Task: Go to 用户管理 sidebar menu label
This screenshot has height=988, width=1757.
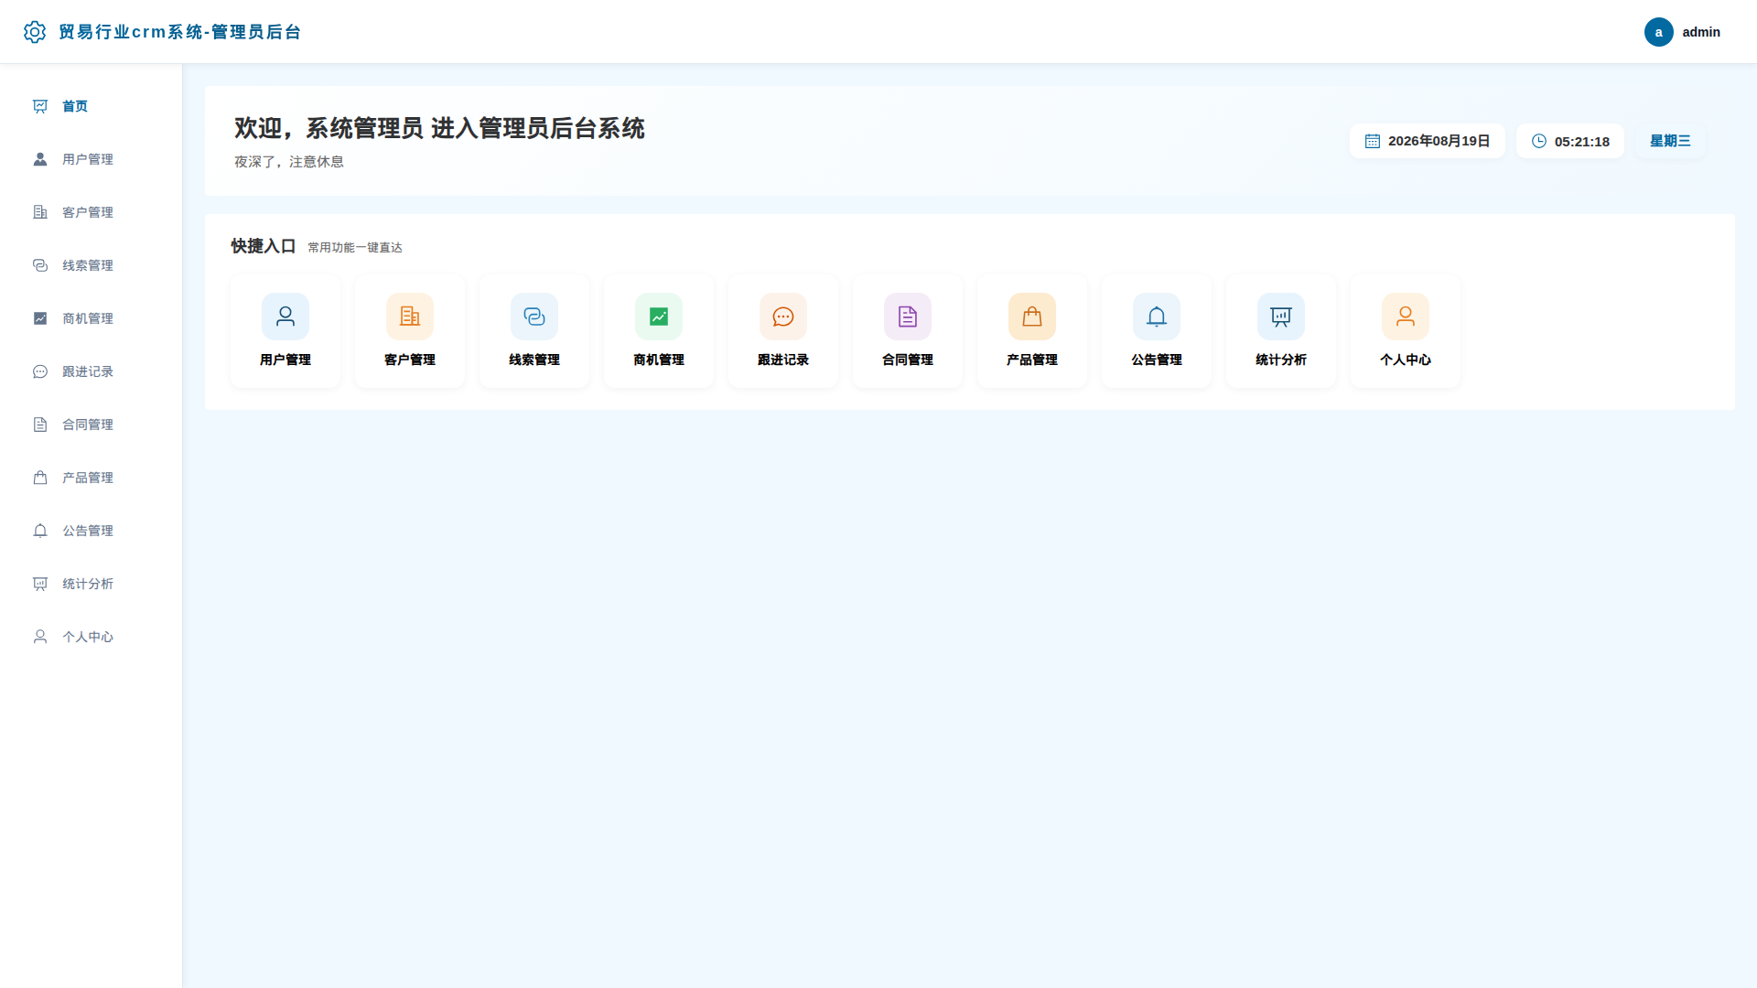Action: (x=88, y=159)
